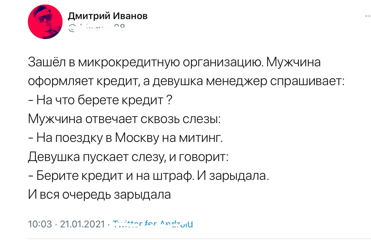Click the red profile avatar picture

[45, 22]
